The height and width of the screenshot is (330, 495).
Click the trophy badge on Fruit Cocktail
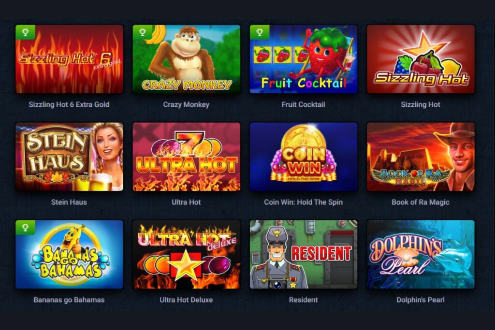pyautogui.click(x=260, y=32)
